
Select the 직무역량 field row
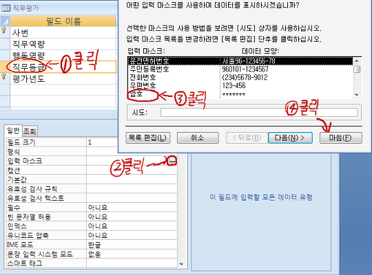[x=63, y=44]
